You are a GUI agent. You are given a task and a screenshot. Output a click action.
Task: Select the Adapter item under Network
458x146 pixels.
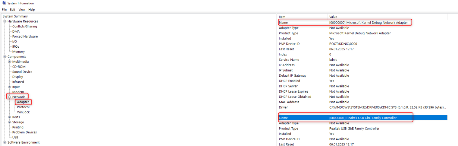click(x=23, y=102)
